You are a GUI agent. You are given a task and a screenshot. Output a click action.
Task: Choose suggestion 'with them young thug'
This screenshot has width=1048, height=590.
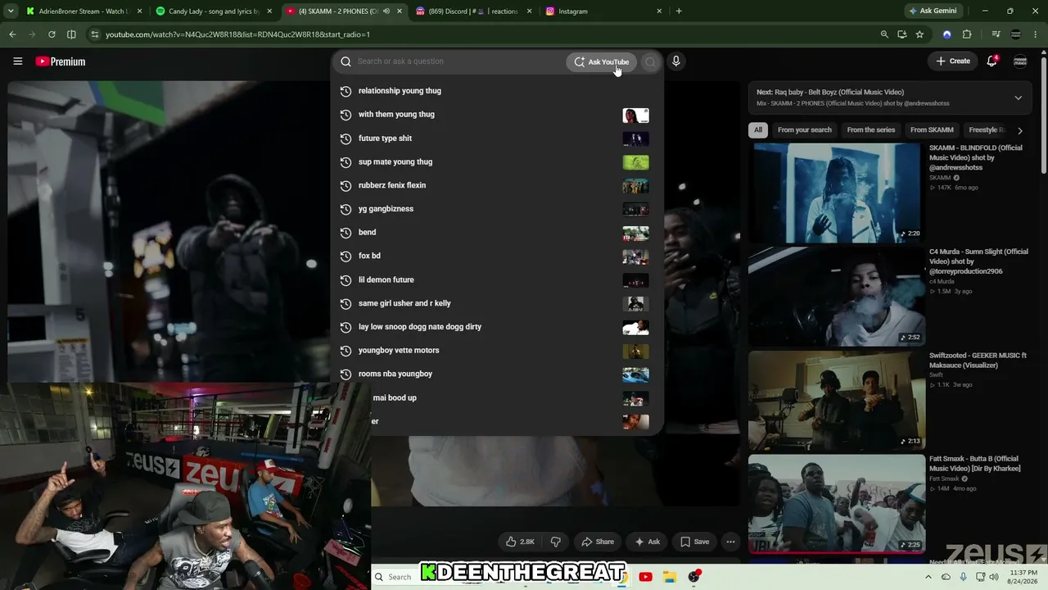tap(496, 115)
